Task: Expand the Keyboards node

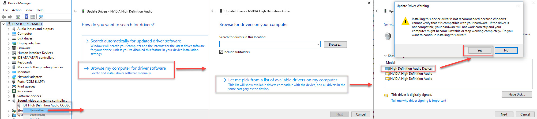Action: pyautogui.click(x=9, y=63)
